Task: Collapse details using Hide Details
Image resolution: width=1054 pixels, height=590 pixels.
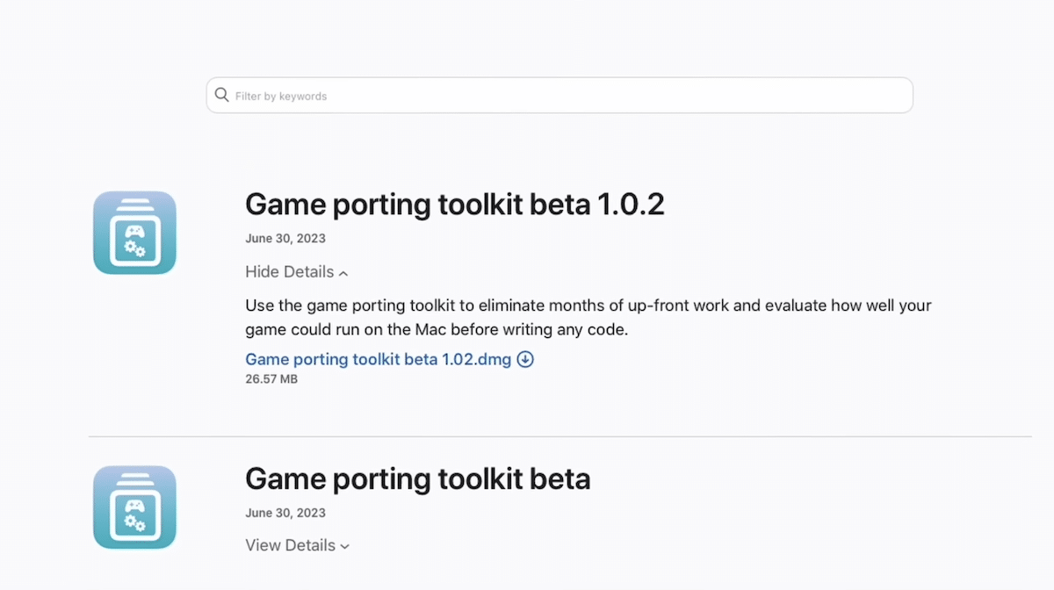Action: coord(290,272)
